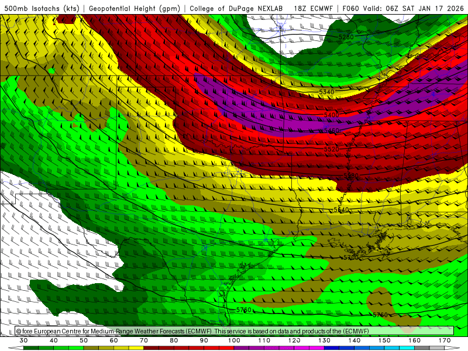This screenshot has width=468, height=351.
Task: Select the 5400 height contour label
Action: (331, 115)
